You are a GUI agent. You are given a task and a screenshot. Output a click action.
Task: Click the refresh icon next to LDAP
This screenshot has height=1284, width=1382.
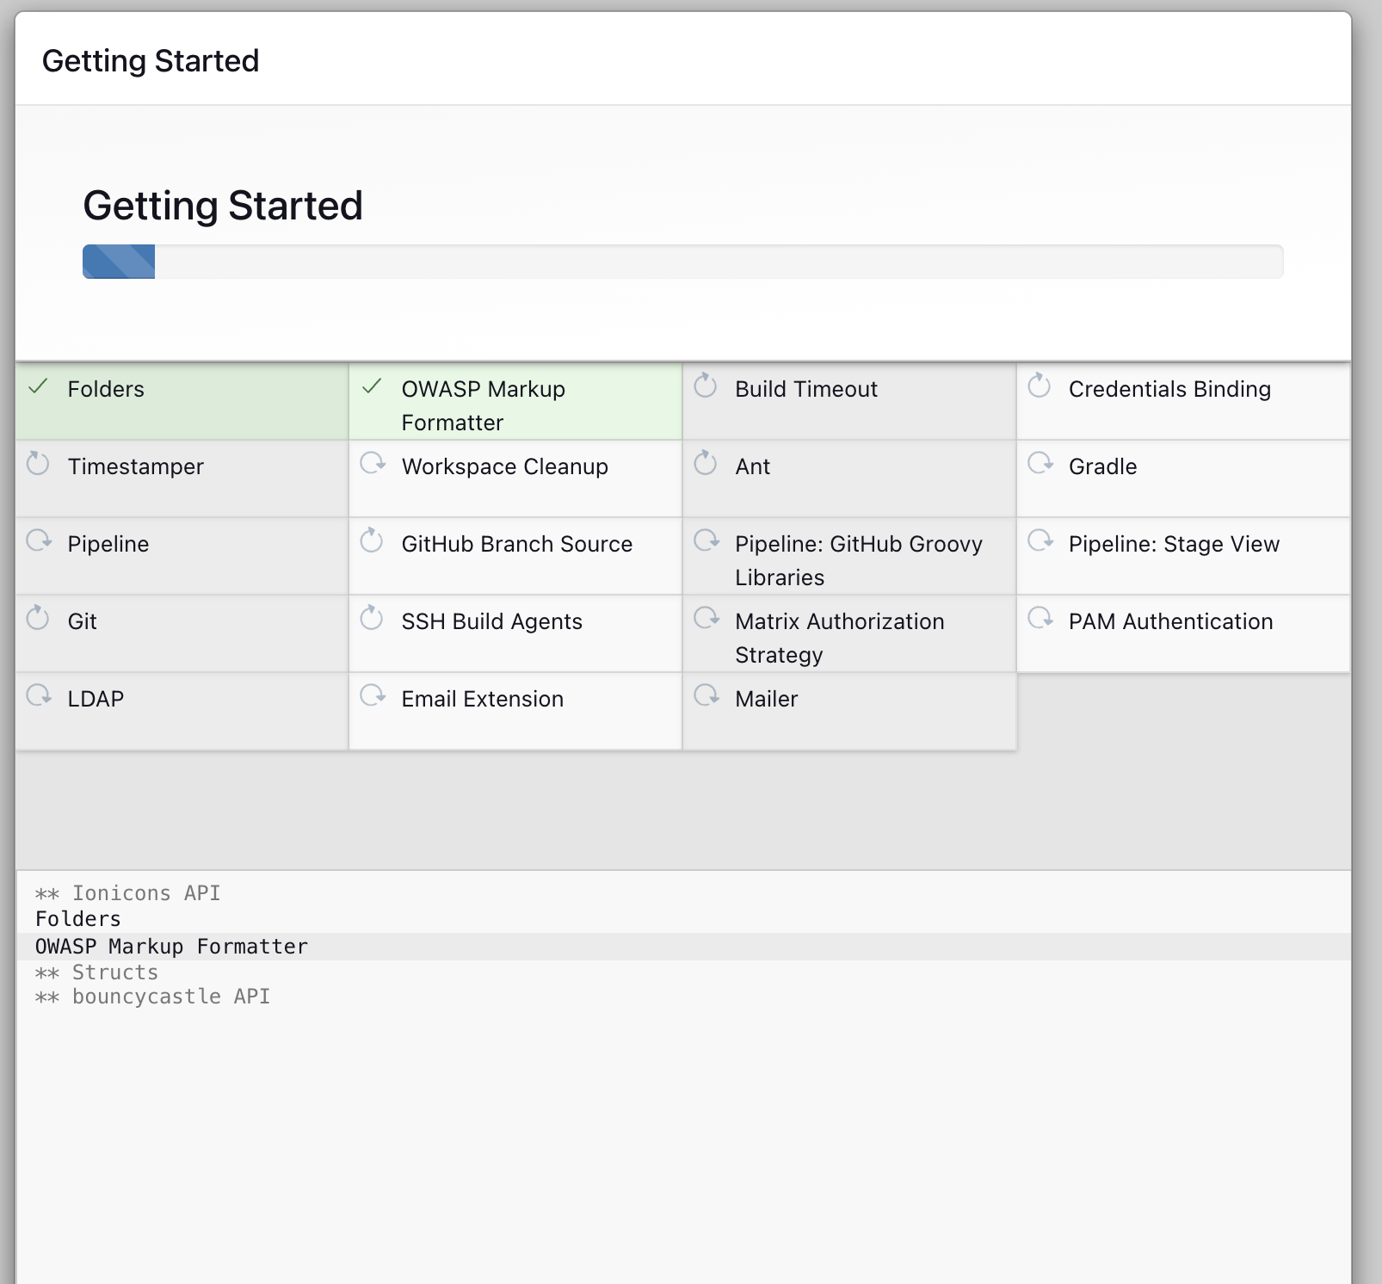pyautogui.click(x=39, y=696)
